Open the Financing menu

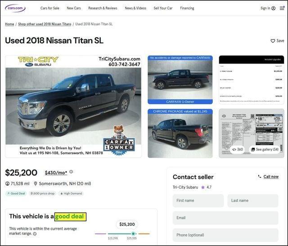point(187,8)
